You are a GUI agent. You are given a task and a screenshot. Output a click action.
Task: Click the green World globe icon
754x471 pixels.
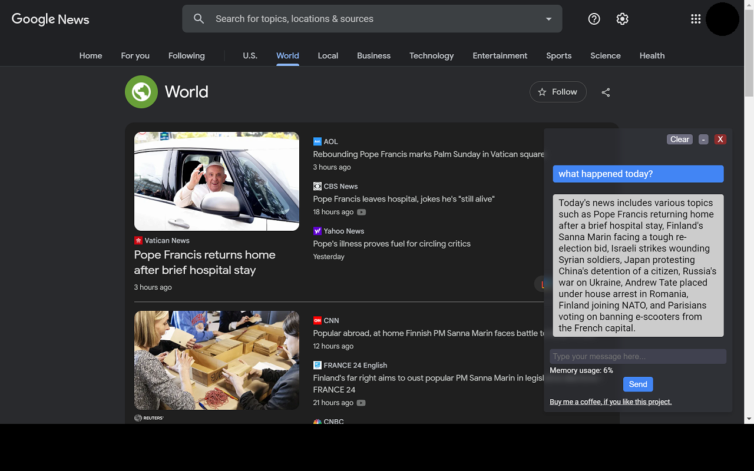point(141,92)
